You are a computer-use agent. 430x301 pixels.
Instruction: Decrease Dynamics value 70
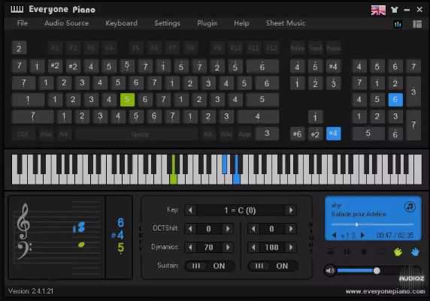tap(190, 247)
